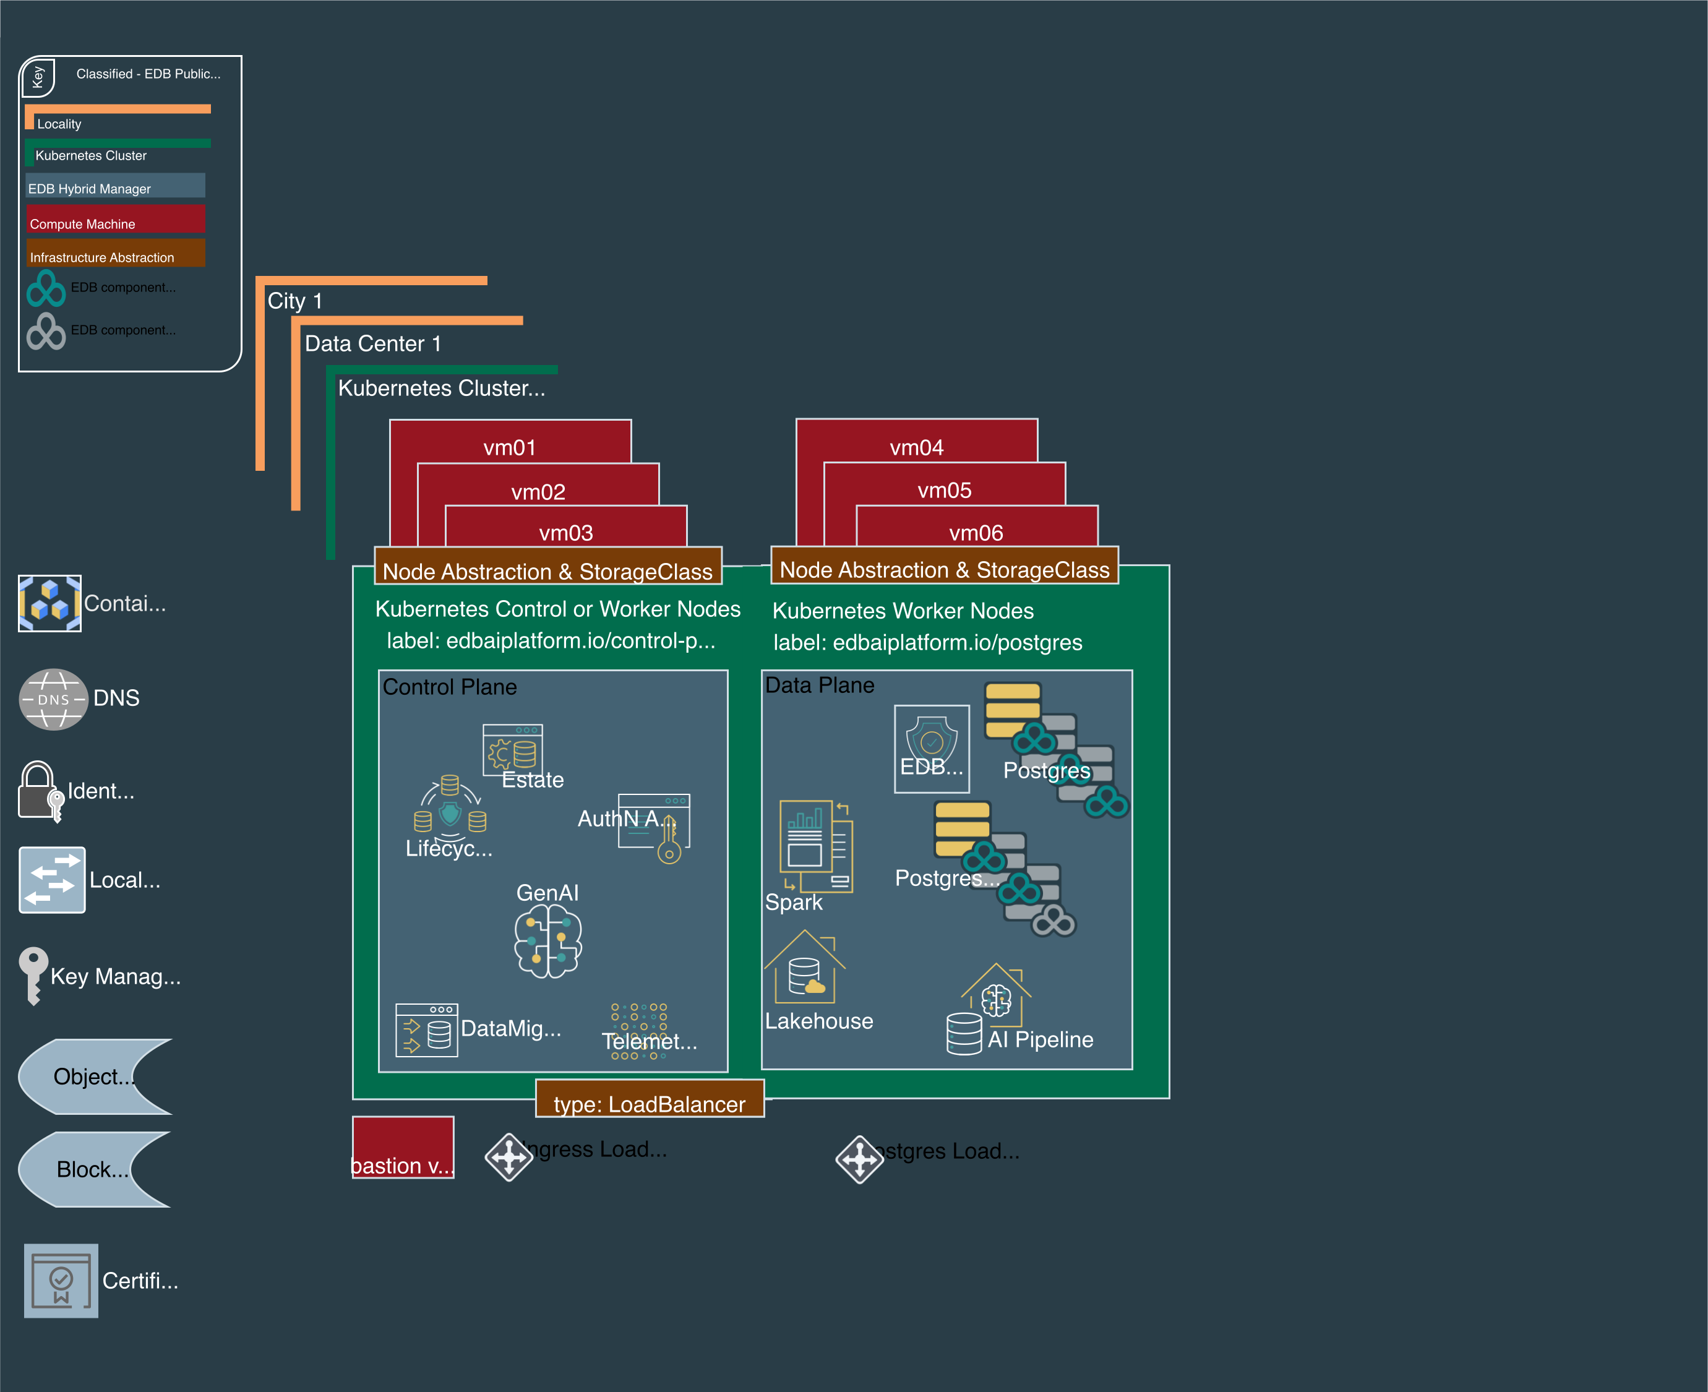Click the vm01 compute machine box
The height and width of the screenshot is (1392, 1708).
coord(510,441)
